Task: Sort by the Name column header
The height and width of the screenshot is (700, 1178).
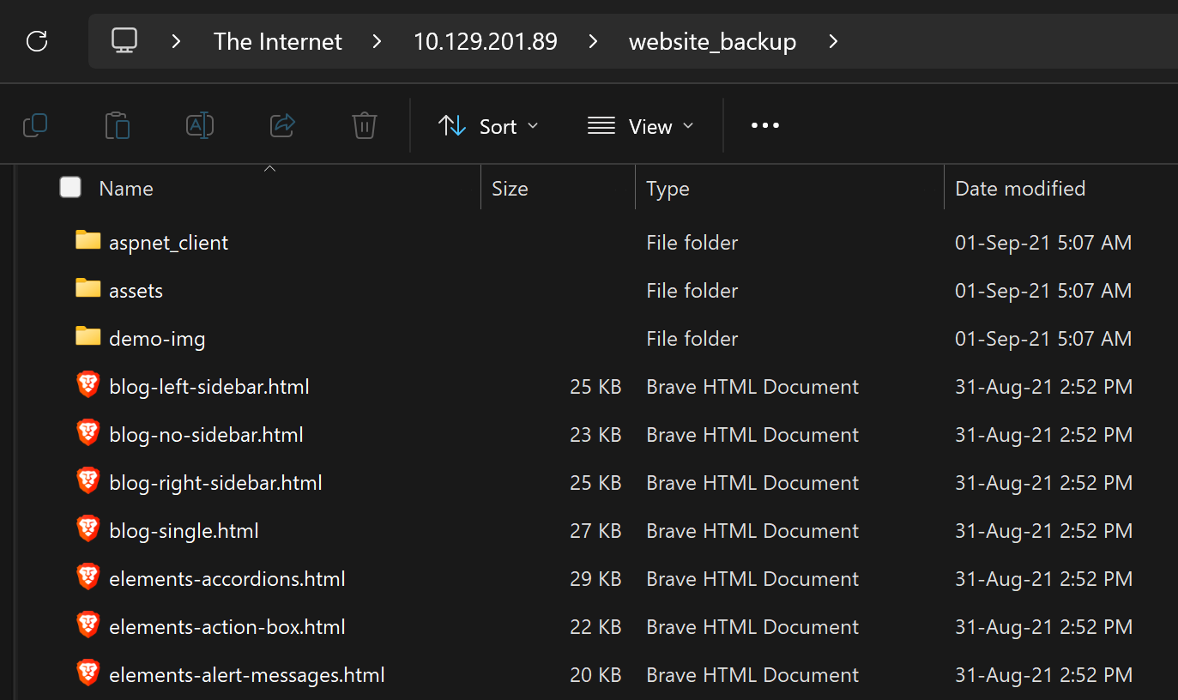Action: point(126,188)
